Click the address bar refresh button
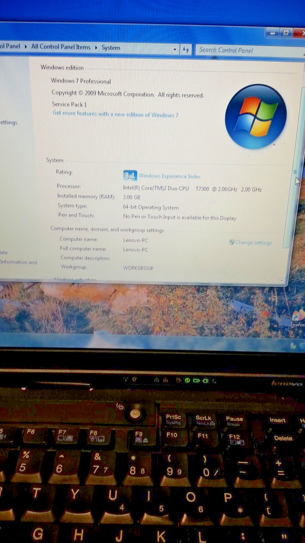The height and width of the screenshot is (543, 305). pos(186,49)
